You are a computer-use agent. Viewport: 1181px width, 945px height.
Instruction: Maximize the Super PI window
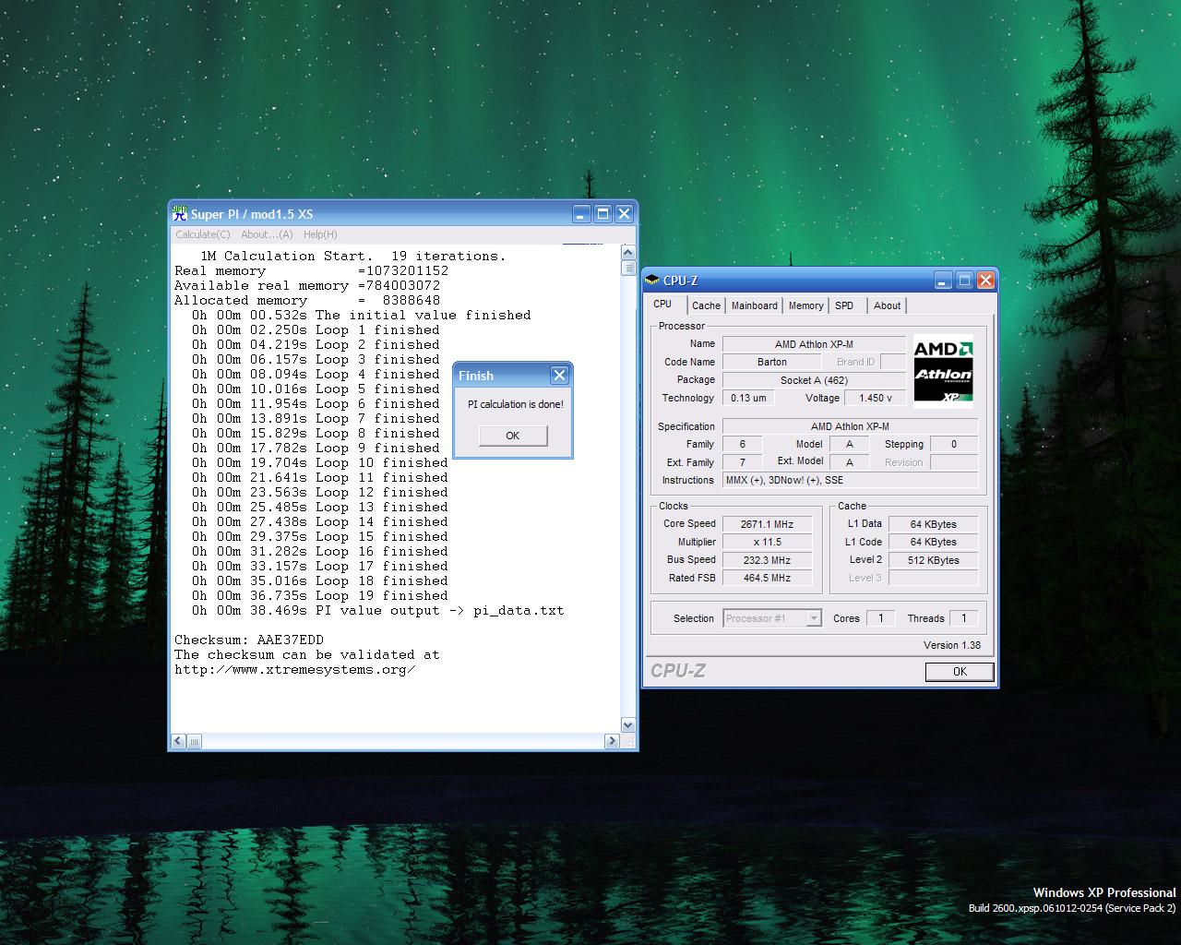pyautogui.click(x=602, y=214)
